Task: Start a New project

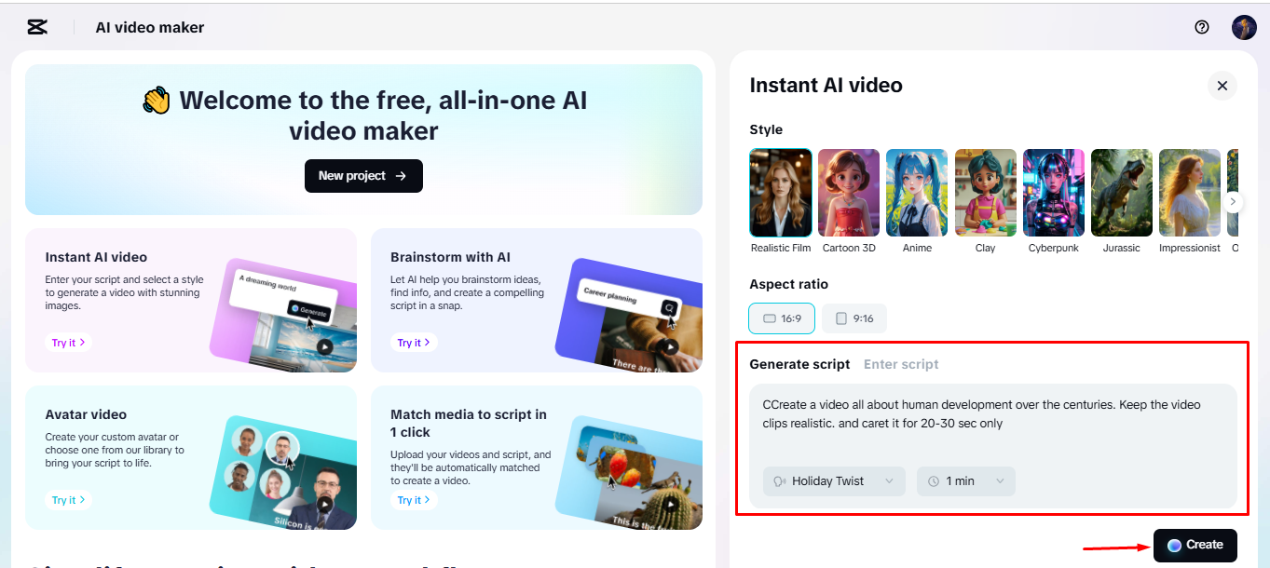Action: [x=363, y=176]
